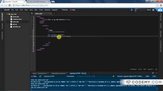Switch to the Immediate (Javascript) tab

[58, 74]
